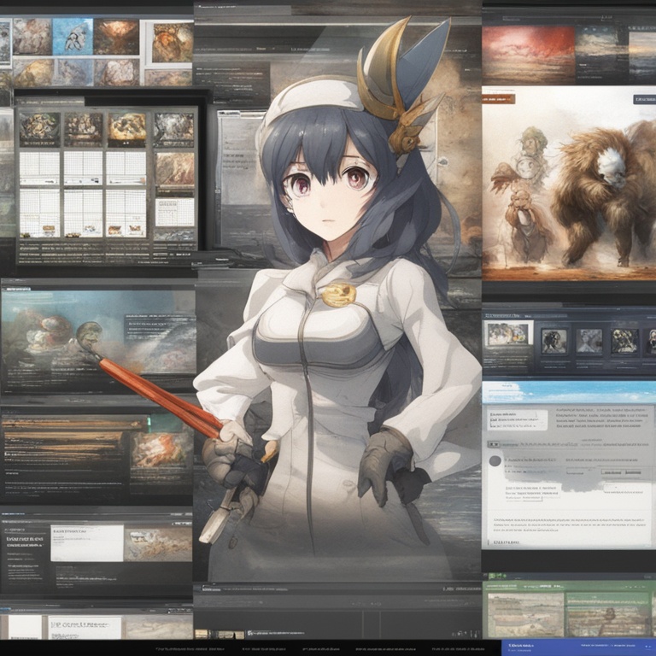Click the button at the creature painting's top-right corner
This screenshot has height=656, width=656.
[x=643, y=99]
